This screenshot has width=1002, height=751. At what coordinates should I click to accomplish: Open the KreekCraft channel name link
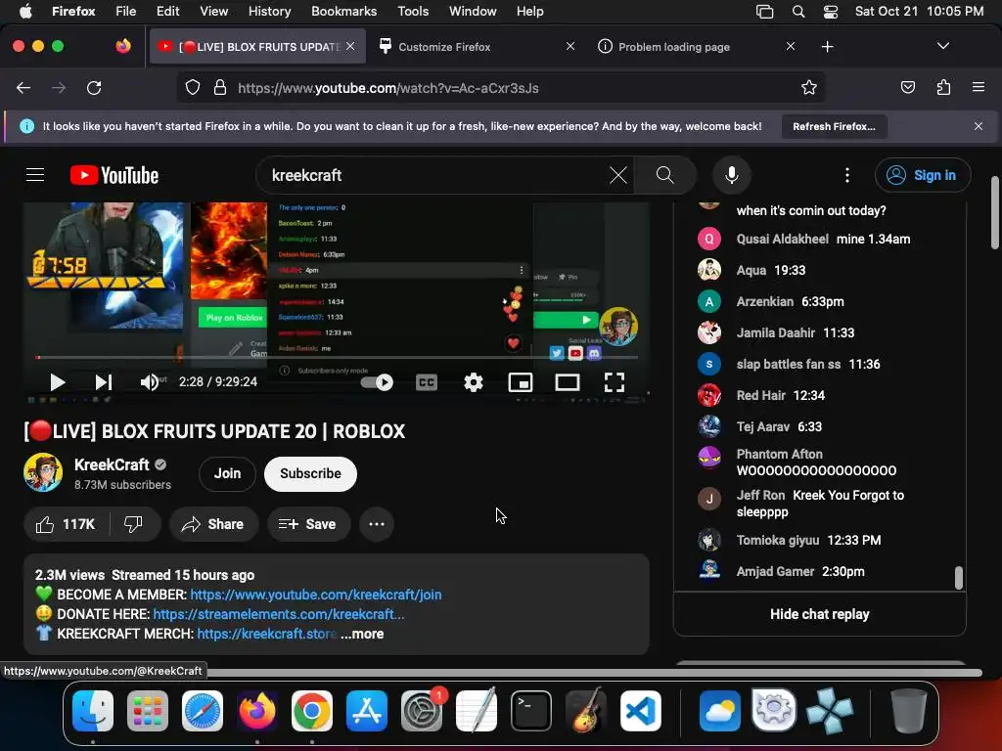point(112,464)
